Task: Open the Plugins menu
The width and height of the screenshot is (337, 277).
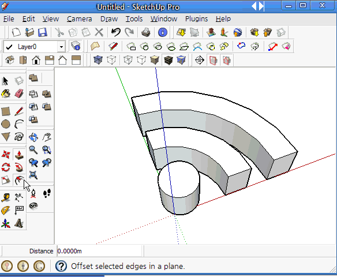Action: coord(196,19)
